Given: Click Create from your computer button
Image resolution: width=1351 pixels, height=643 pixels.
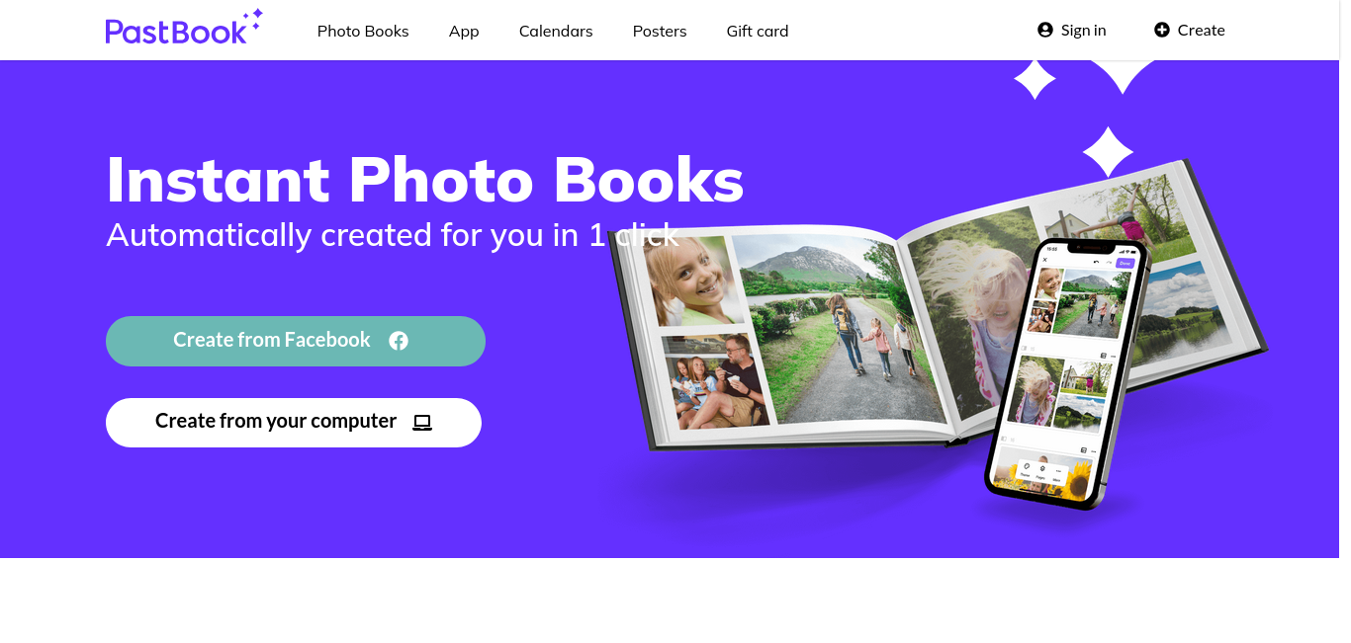Looking at the screenshot, I should (x=294, y=423).
